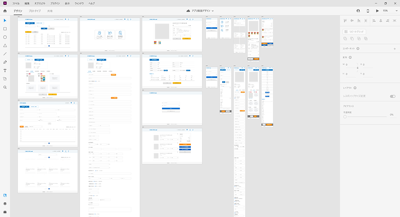Switch to the 共有 tab

50,11
